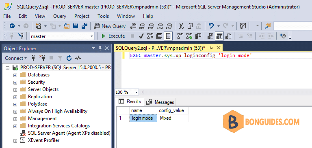
Task: Click the Navigate Backward arrow icon
Action: (x=12, y=26)
